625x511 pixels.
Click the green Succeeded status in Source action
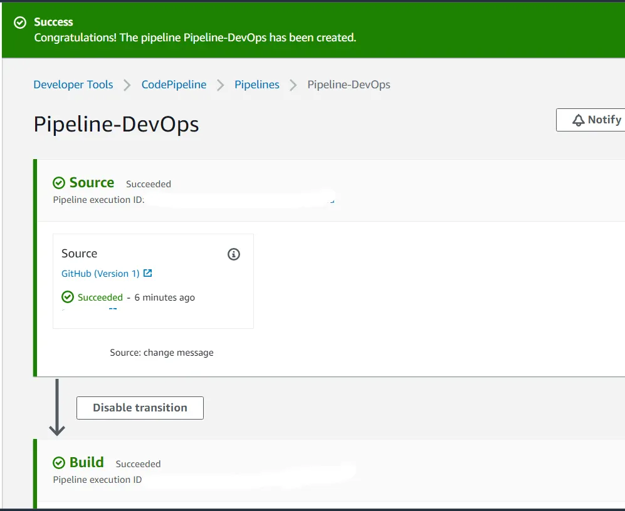click(x=100, y=297)
